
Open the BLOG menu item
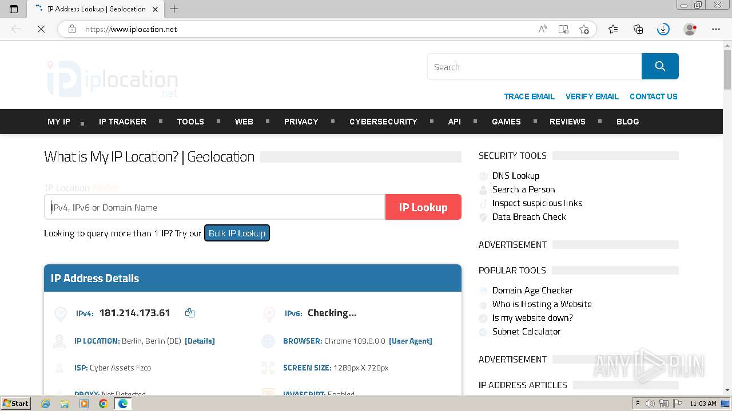click(x=627, y=122)
